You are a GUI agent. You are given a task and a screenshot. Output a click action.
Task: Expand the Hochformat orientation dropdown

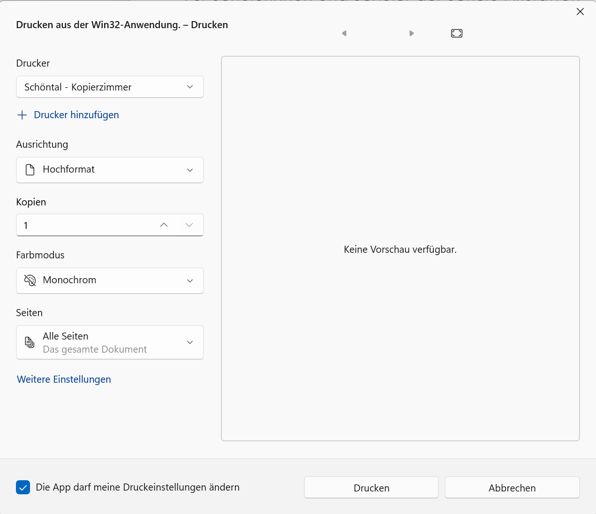coord(189,170)
